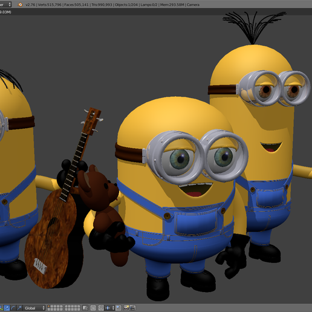
Task: Click the Objects:1/204 statistic
Action: point(126,4)
